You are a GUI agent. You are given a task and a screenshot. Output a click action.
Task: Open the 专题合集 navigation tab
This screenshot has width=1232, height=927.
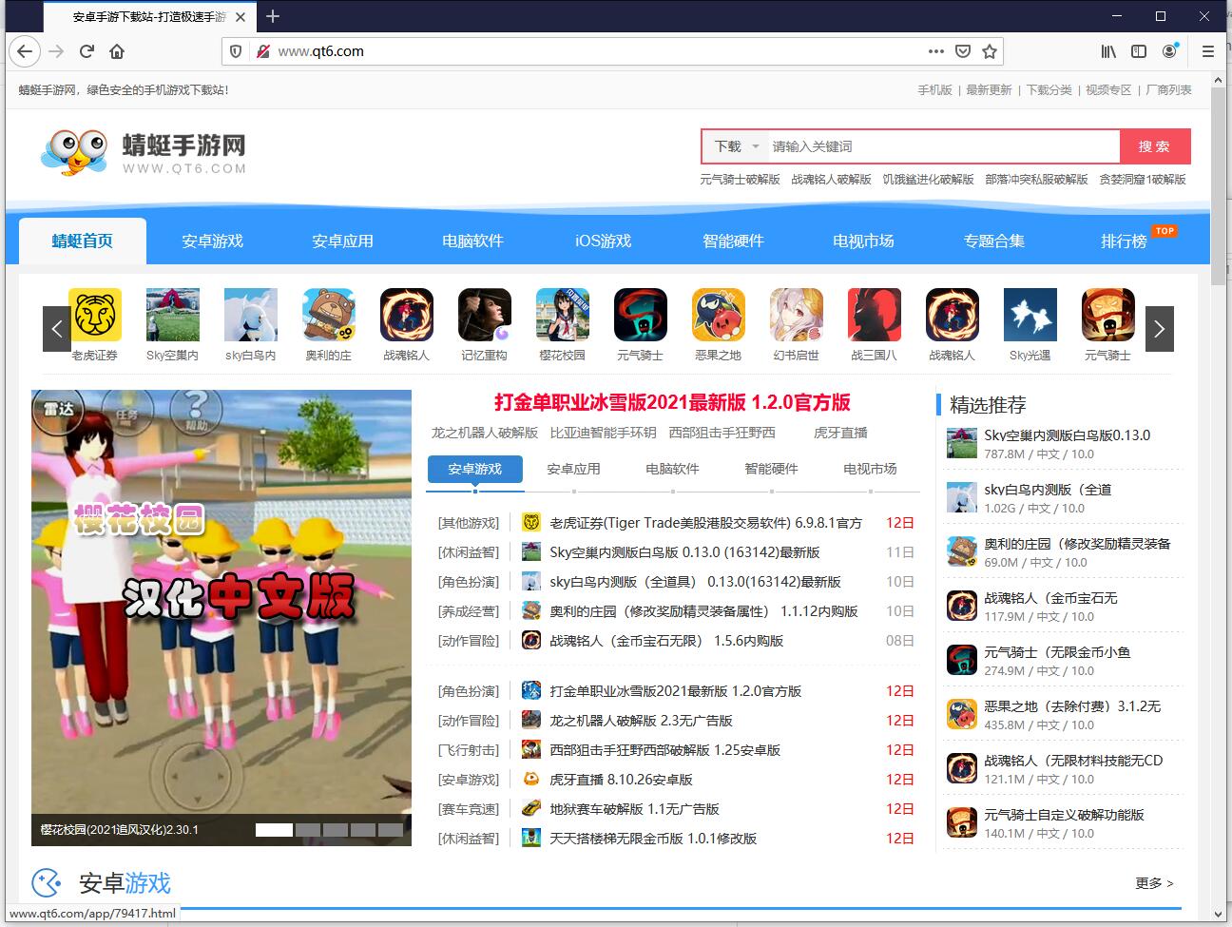994,241
